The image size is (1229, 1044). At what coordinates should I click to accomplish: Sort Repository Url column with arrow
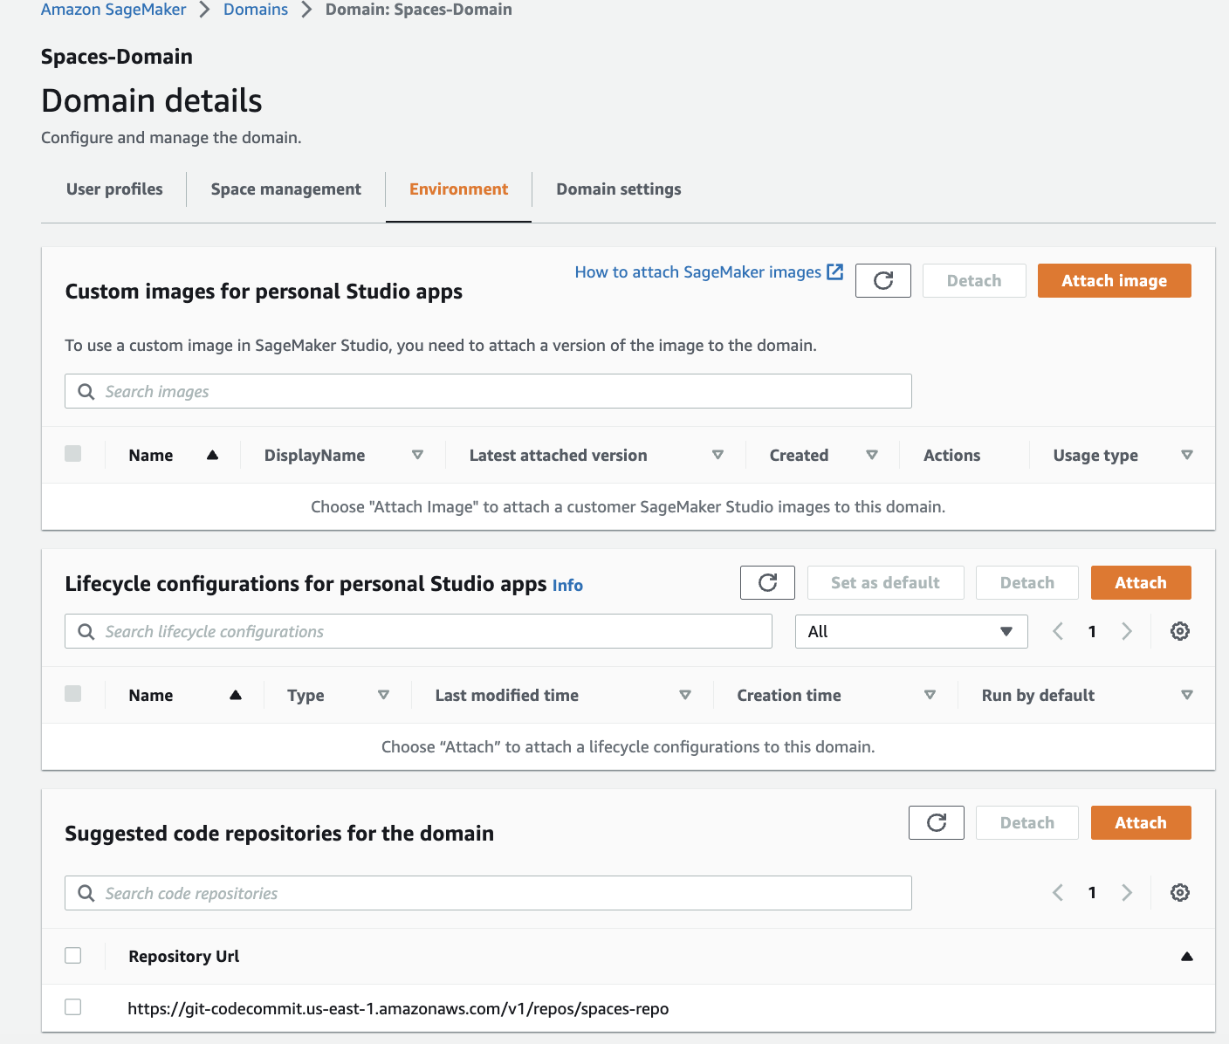1186,956
